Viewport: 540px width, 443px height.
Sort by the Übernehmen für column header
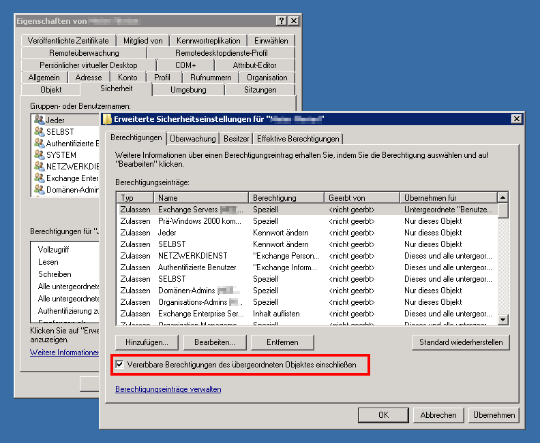click(x=449, y=197)
